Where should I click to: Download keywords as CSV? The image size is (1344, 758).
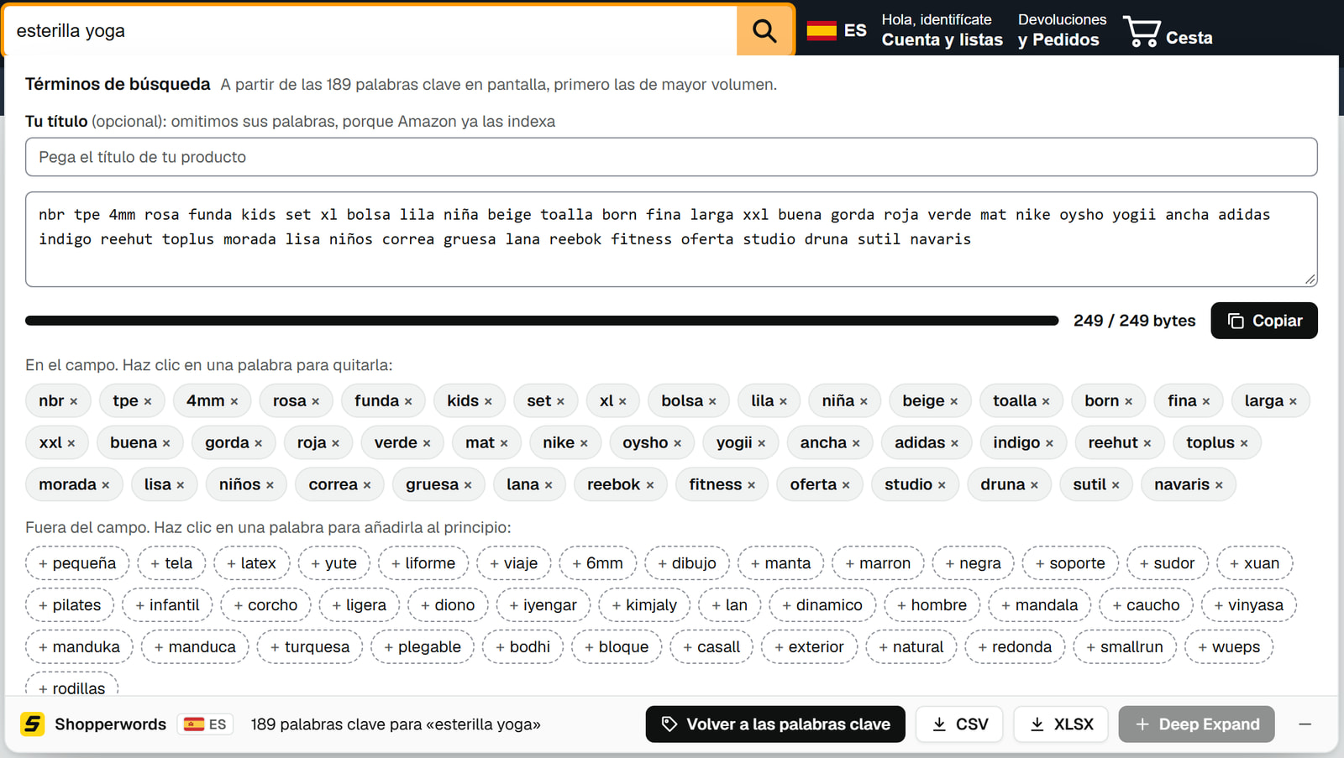point(959,724)
